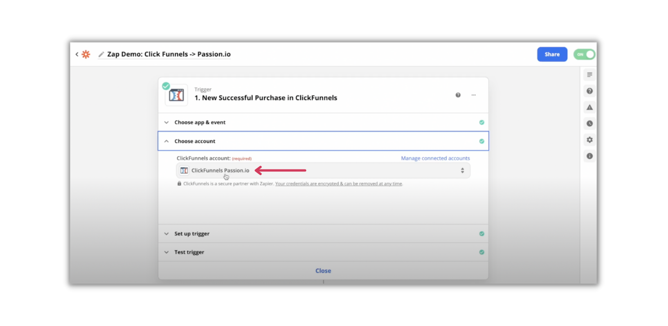Expand the Set up trigger section
The image size is (668, 326).
tap(191, 234)
